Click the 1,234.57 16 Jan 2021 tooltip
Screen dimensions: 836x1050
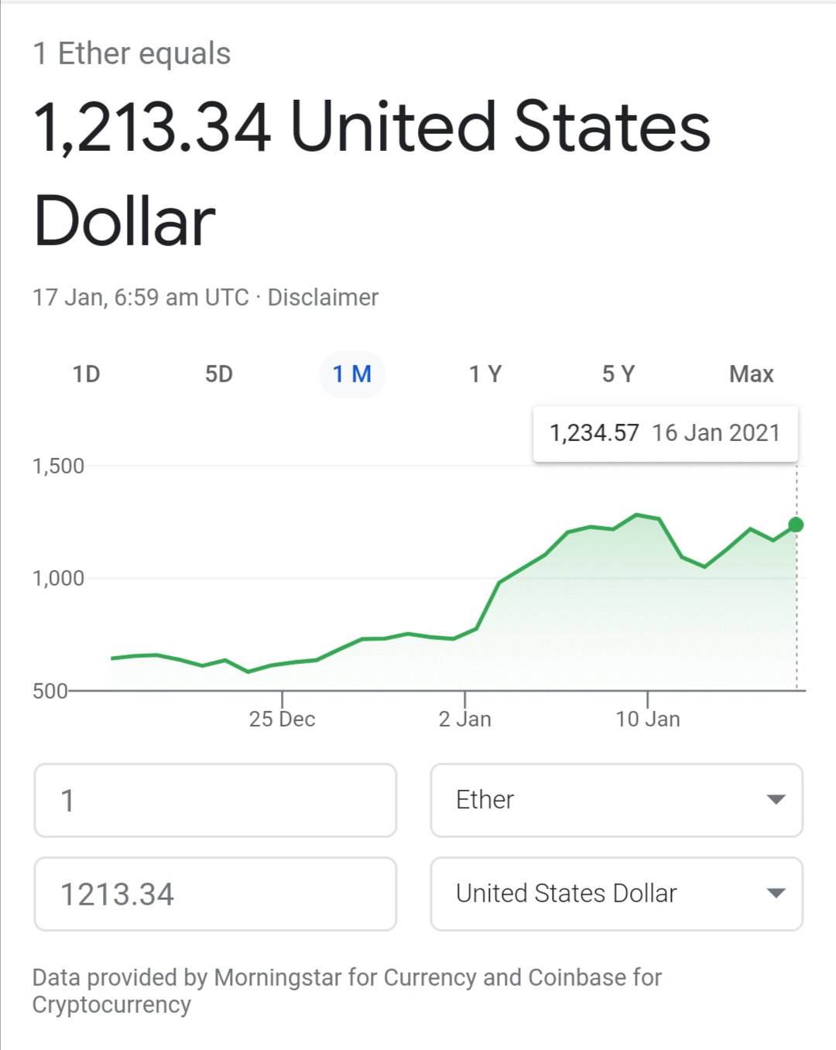[666, 433]
